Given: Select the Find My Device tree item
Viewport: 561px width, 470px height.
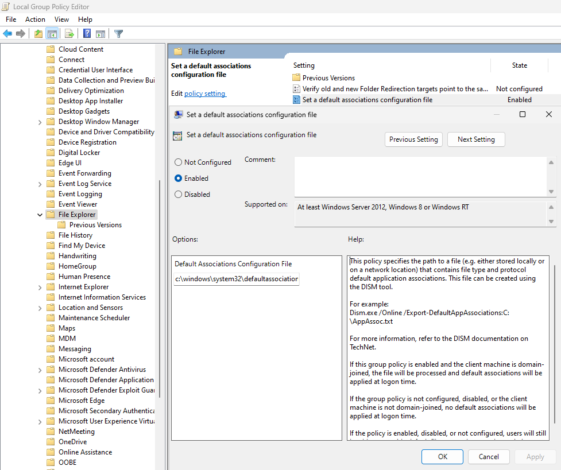Looking at the screenshot, I should click(82, 246).
